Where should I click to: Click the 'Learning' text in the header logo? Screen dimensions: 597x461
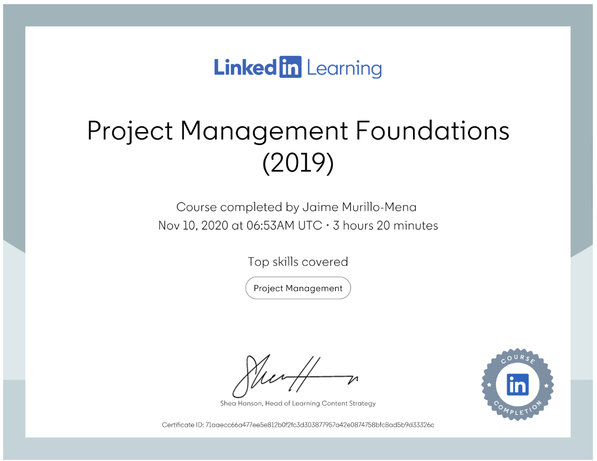pos(345,67)
